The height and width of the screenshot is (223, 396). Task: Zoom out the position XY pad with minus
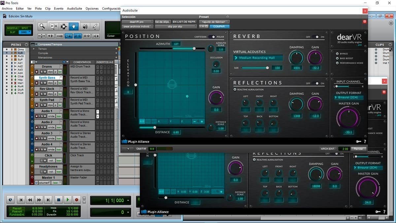(x=194, y=121)
